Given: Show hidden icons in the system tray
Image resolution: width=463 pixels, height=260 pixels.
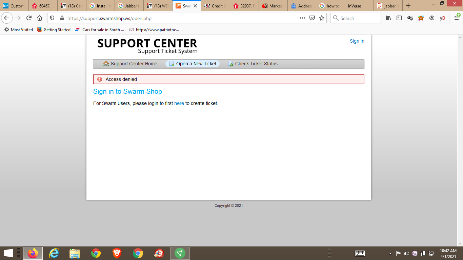Looking at the screenshot, I should point(390,253).
